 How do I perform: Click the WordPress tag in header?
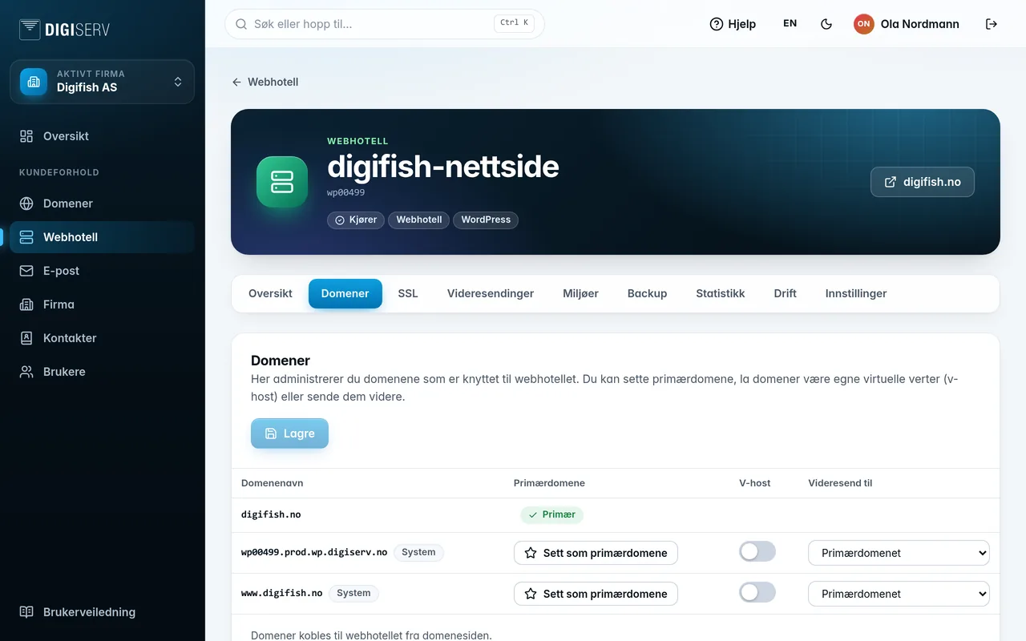coord(486,220)
